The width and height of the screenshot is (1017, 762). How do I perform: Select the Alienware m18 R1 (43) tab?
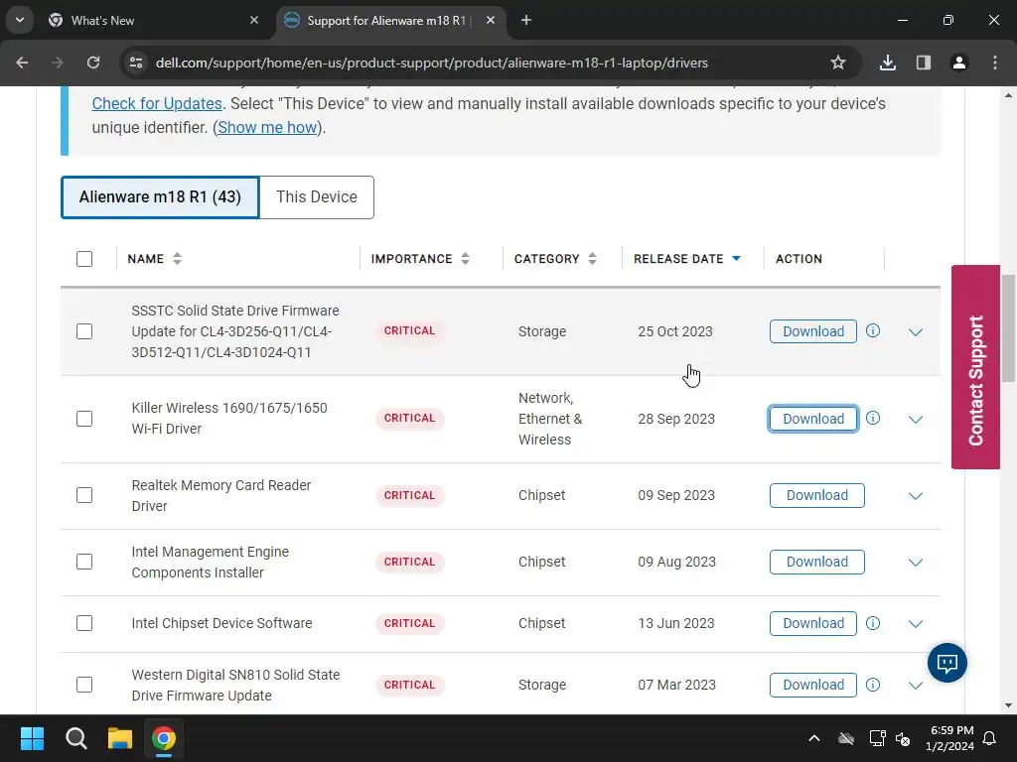160,197
